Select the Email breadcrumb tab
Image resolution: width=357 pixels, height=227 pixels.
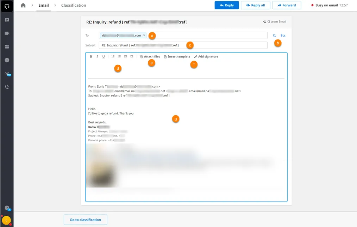(44, 5)
